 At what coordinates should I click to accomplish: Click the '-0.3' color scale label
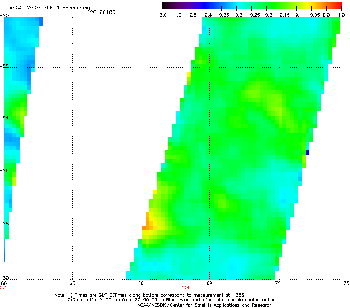click(x=237, y=15)
